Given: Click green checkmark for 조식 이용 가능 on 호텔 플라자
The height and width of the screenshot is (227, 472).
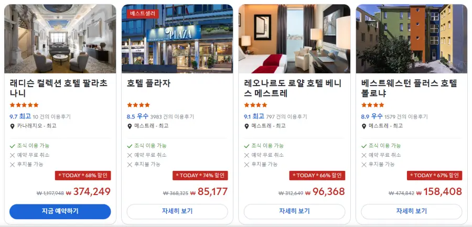Looking at the screenshot, I should (x=130, y=146).
